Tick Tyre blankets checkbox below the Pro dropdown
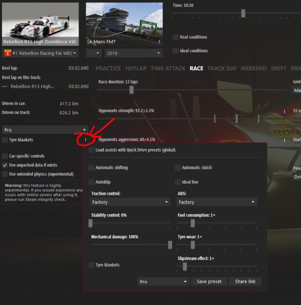301x305 pixels. click(x=5, y=140)
